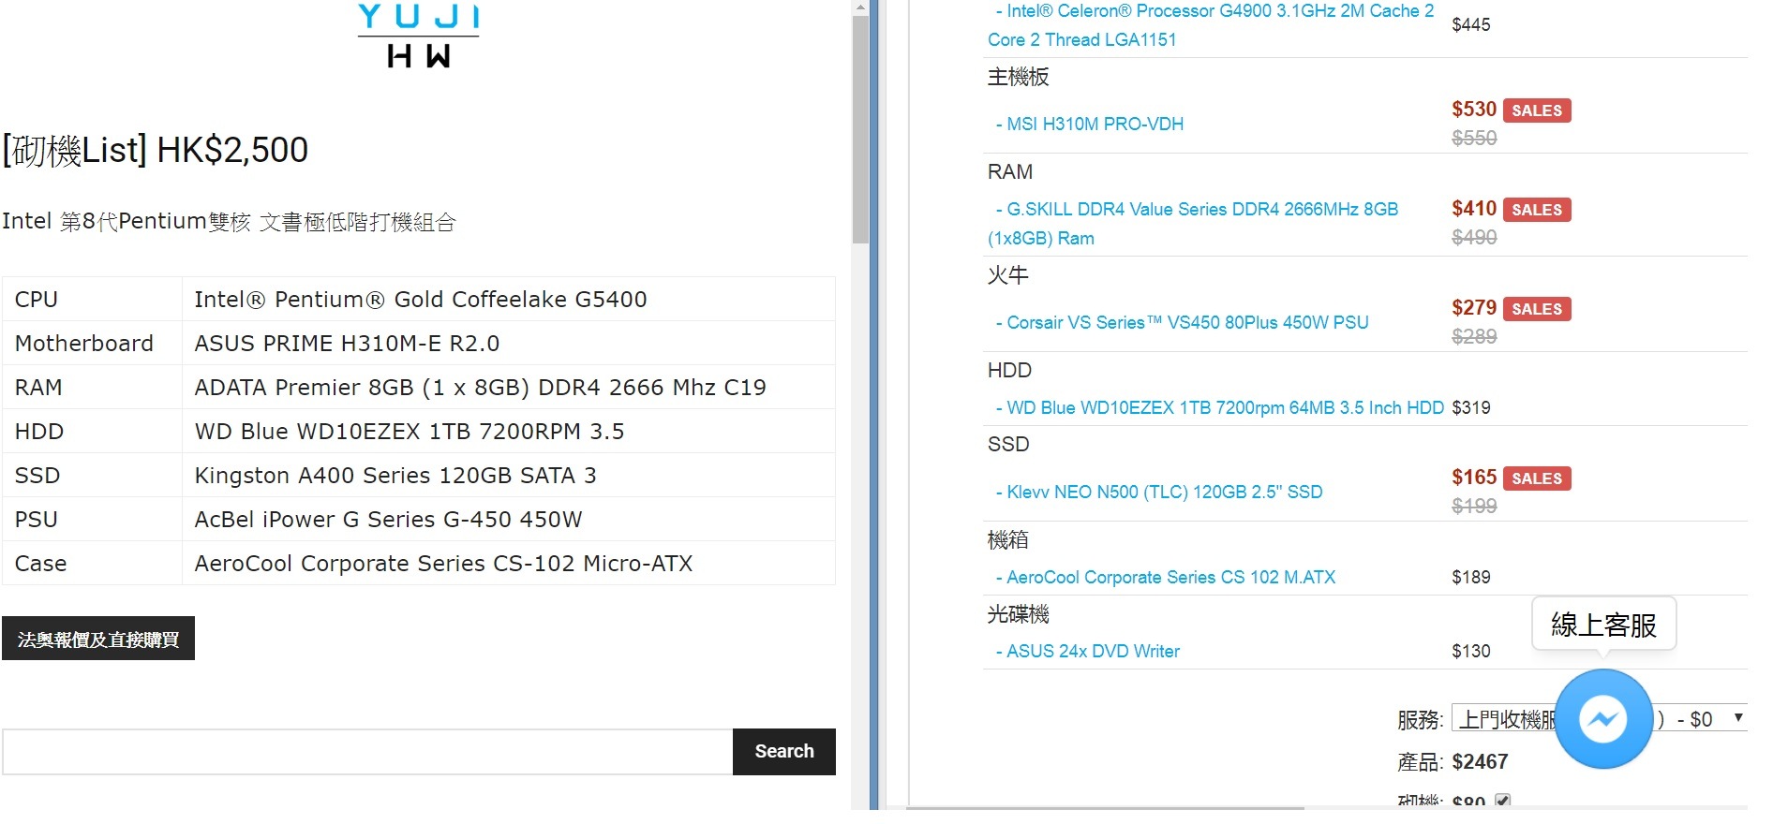Click the $445 price of Celeron
Image resolution: width=1788 pixels, height=824 pixels.
pyautogui.click(x=1470, y=24)
